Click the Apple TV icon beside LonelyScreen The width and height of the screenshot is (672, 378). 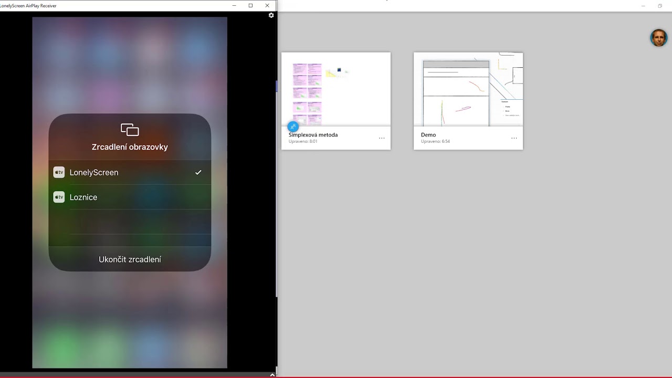coord(59,172)
